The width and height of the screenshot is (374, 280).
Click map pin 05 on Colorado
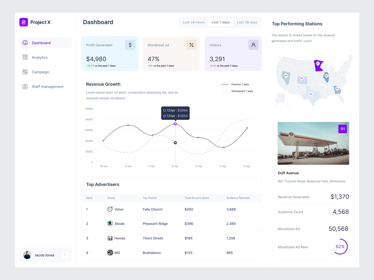[x=301, y=78]
